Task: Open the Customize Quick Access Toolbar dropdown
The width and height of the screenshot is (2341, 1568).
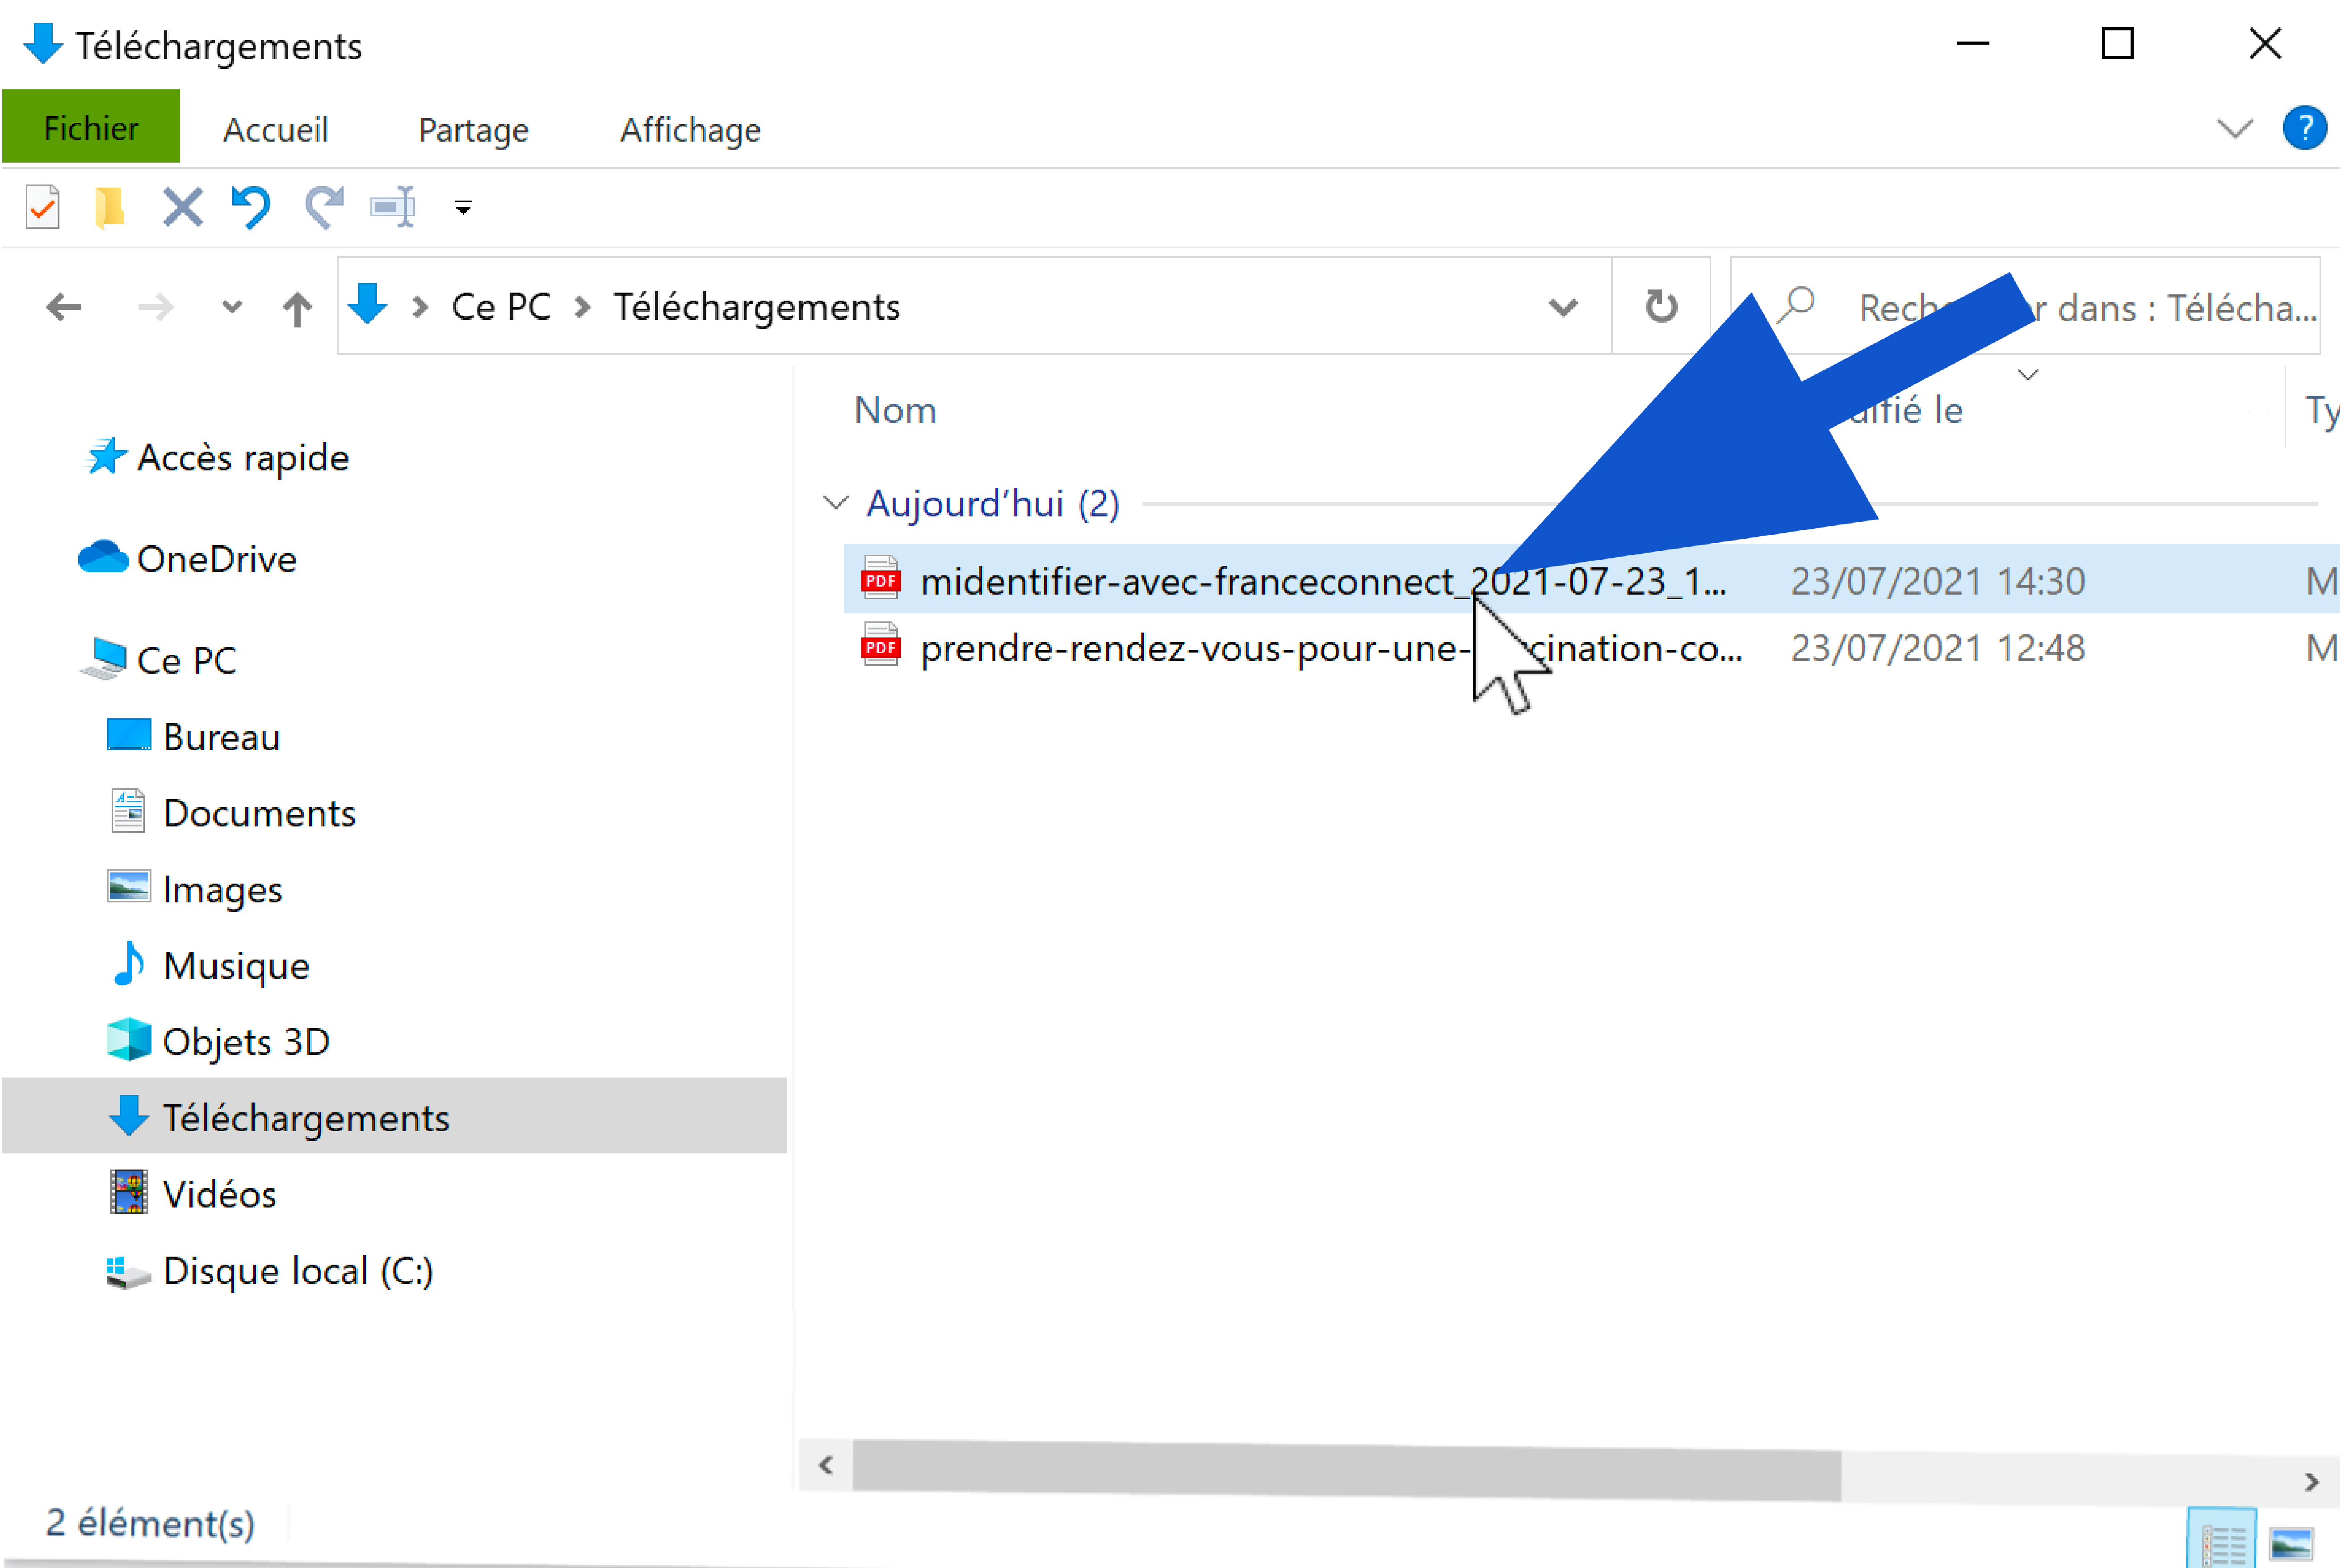Action: 463,208
